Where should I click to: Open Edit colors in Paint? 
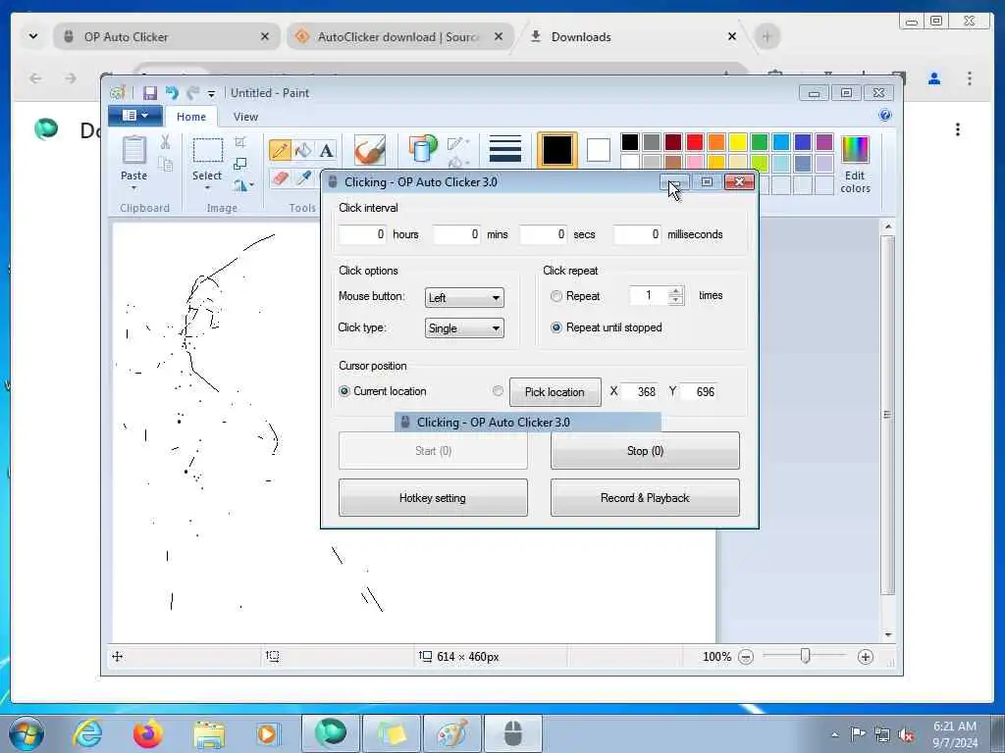855,165
